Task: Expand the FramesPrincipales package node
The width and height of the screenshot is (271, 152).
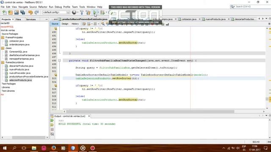Action: (x=14, y=38)
